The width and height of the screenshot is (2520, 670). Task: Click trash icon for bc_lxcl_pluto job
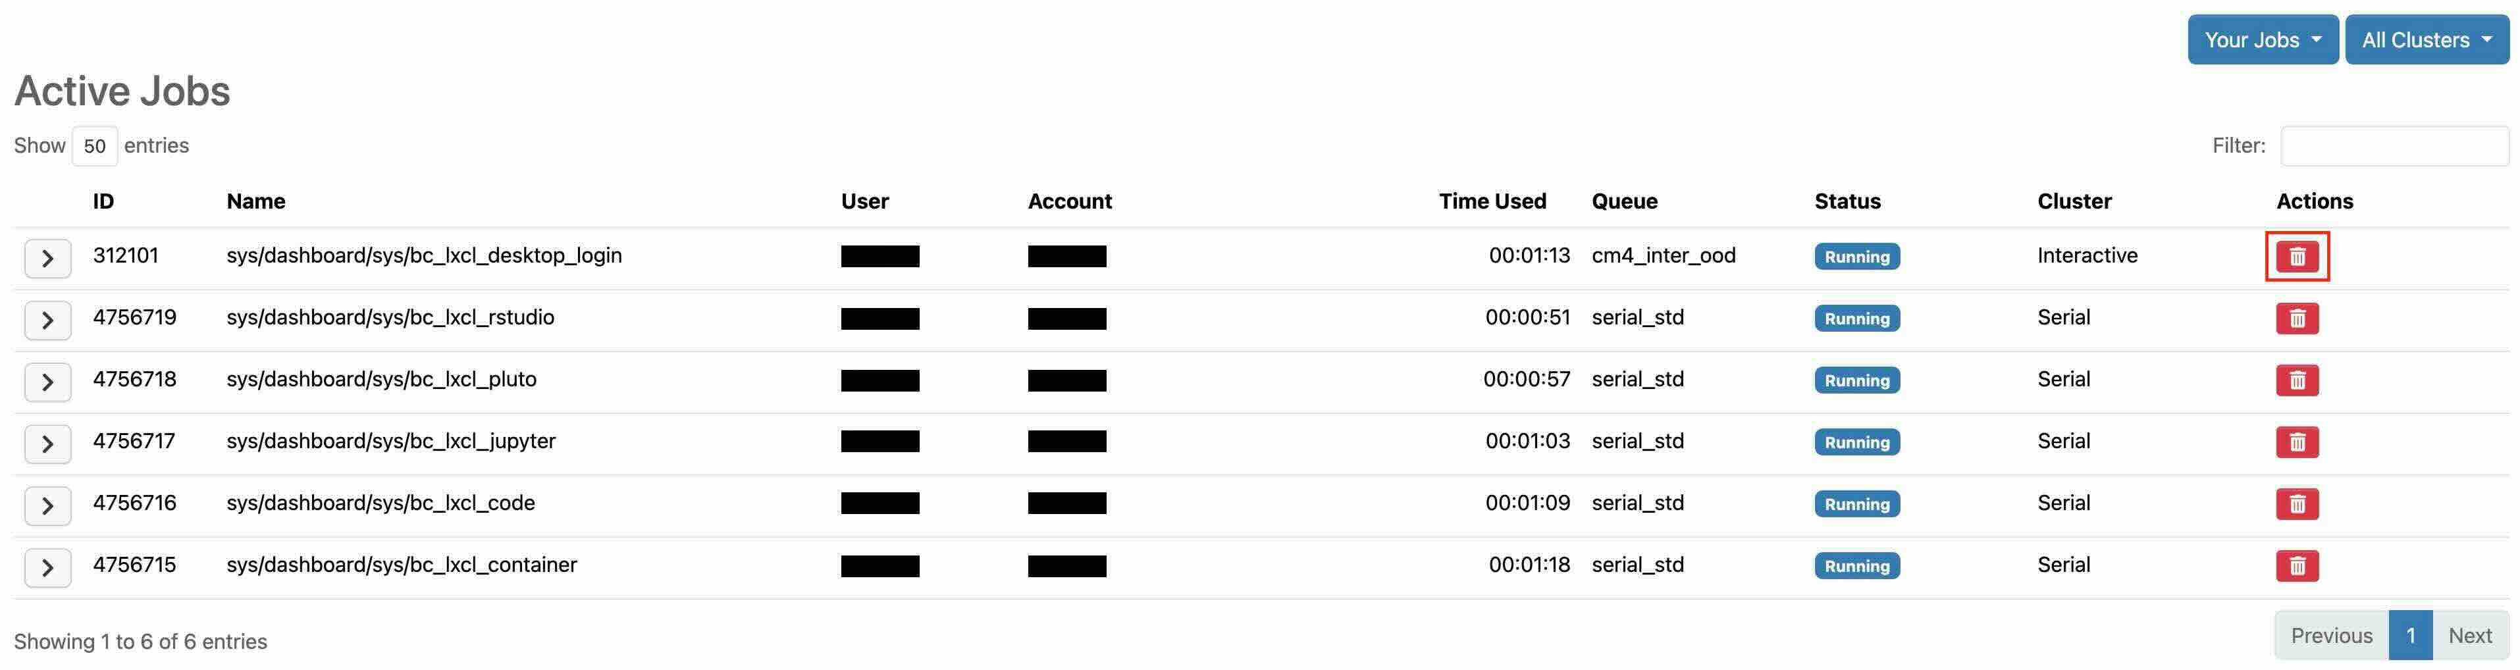2297,380
